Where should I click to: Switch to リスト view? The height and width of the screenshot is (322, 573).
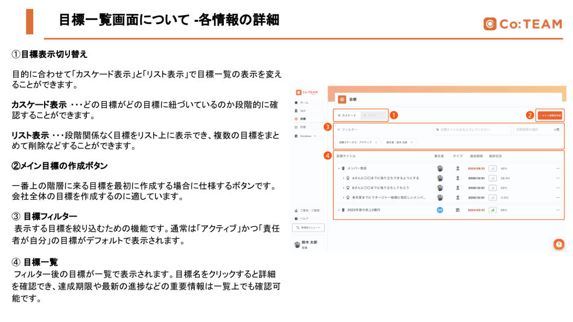tap(373, 116)
